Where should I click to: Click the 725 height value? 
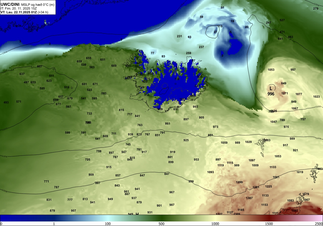point(88,160)
